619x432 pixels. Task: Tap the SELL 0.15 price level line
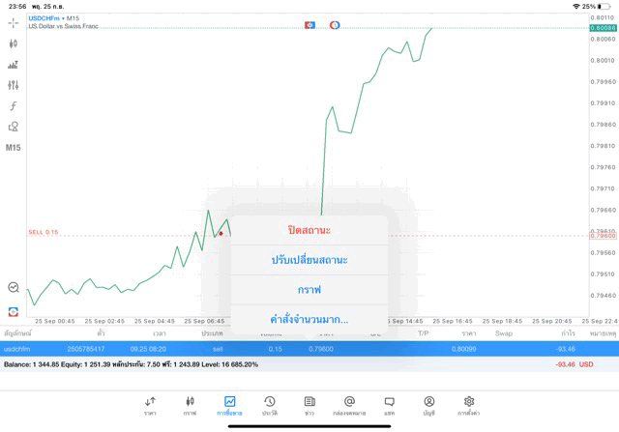[116, 235]
